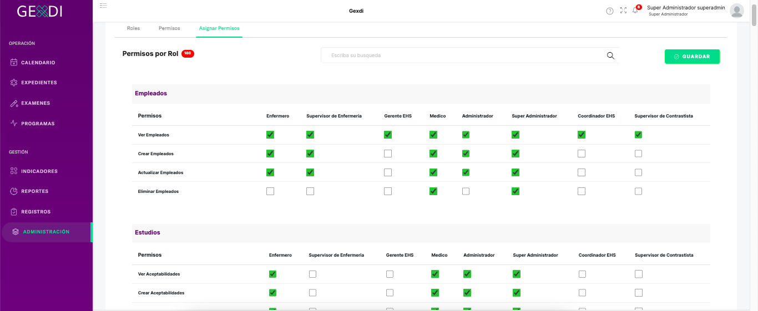The image size is (758, 311).
Task: Uncheck Actualizar Empleados for Medico
Action: point(433,172)
